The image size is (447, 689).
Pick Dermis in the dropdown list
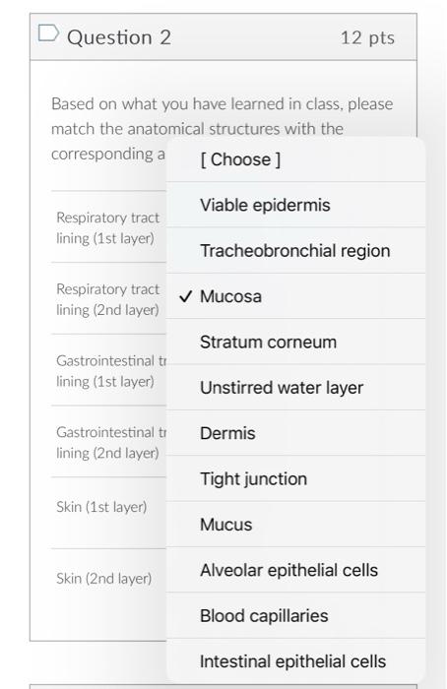pyautogui.click(x=295, y=434)
